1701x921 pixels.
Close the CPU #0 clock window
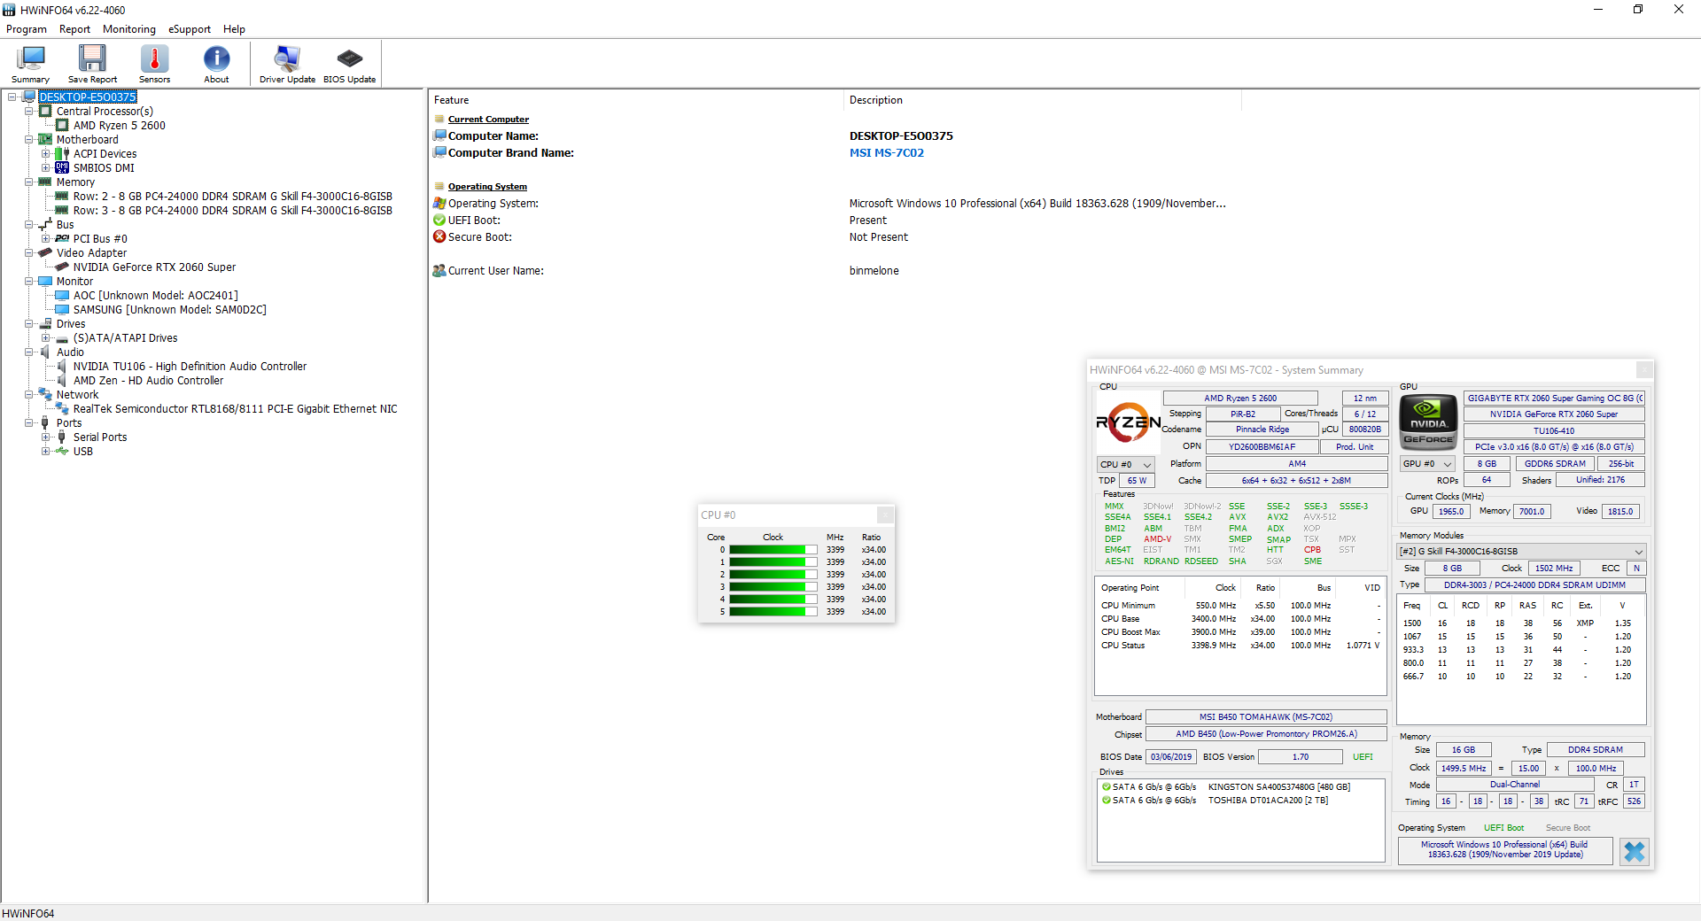(x=885, y=515)
